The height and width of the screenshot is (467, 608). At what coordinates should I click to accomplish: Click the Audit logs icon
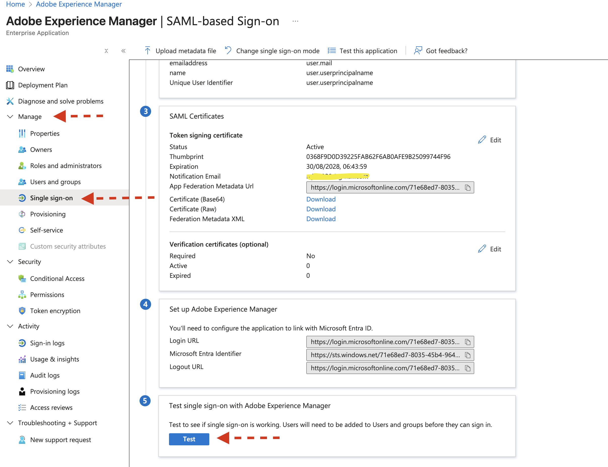22,375
